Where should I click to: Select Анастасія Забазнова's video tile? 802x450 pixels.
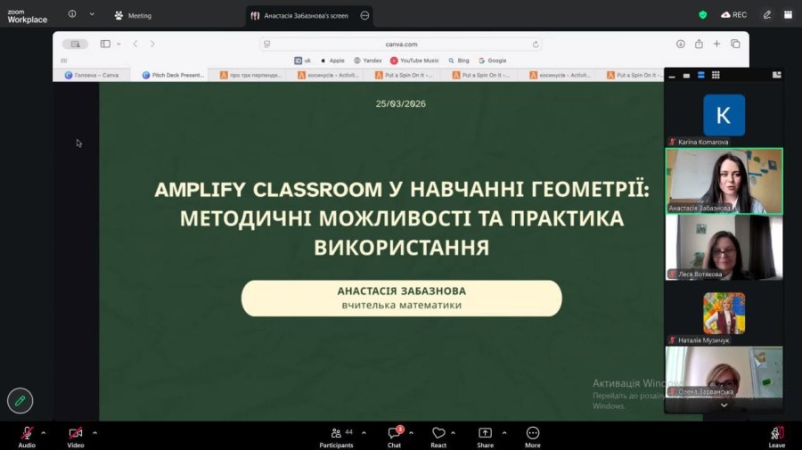coord(724,181)
